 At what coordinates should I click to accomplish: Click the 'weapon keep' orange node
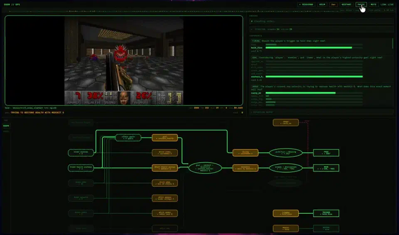286,228
